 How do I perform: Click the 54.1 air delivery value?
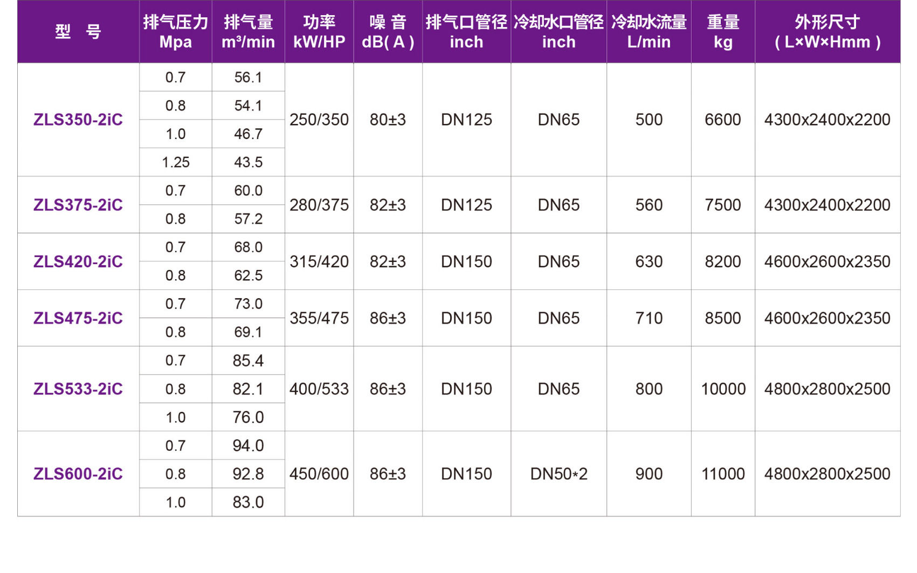pyautogui.click(x=249, y=106)
